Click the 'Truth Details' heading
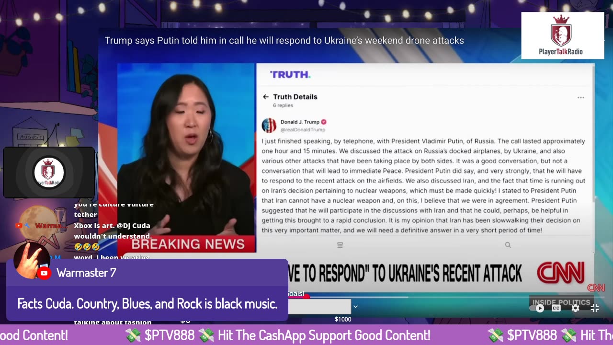613x345 pixels. click(295, 97)
